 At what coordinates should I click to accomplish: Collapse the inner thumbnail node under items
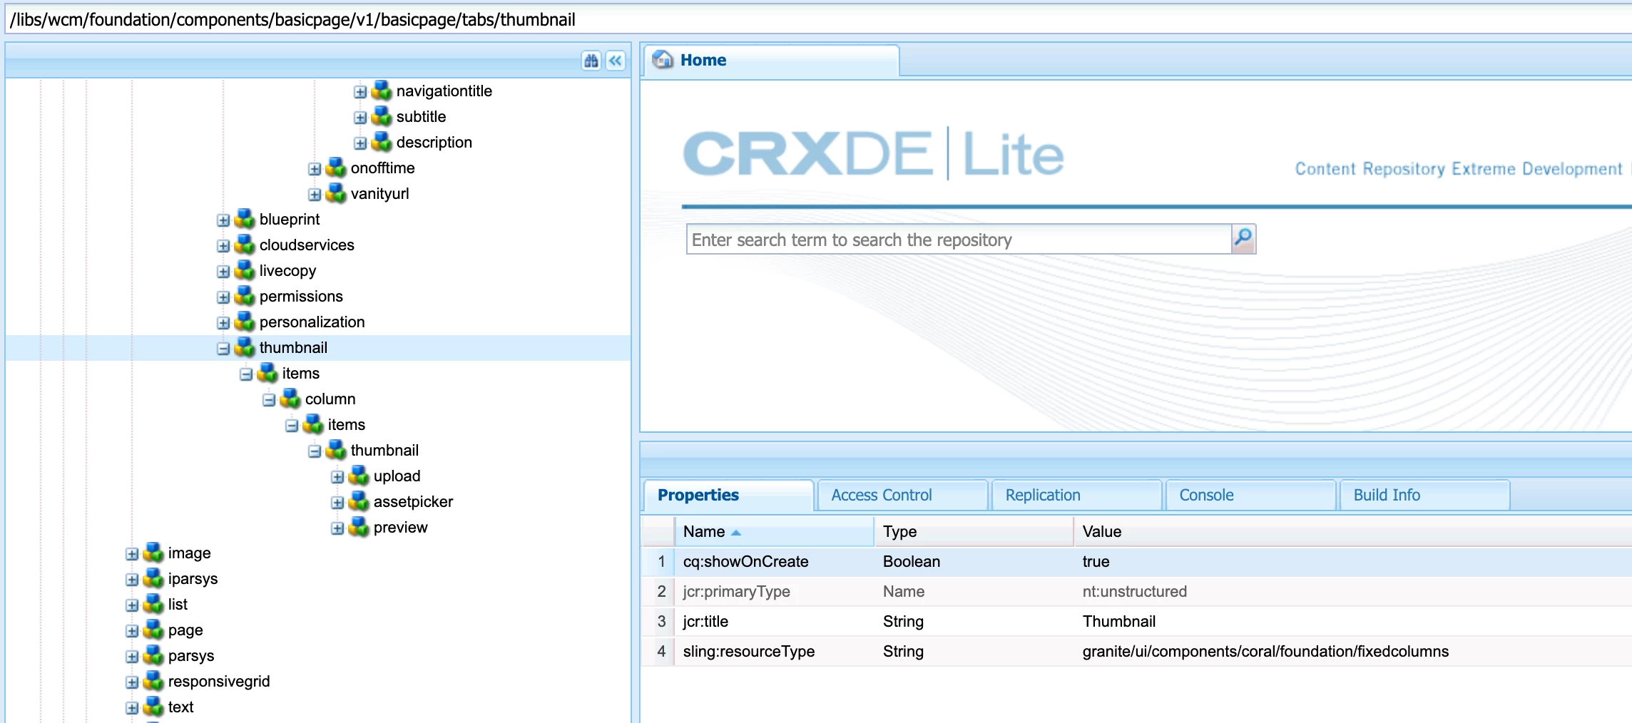[x=315, y=451]
